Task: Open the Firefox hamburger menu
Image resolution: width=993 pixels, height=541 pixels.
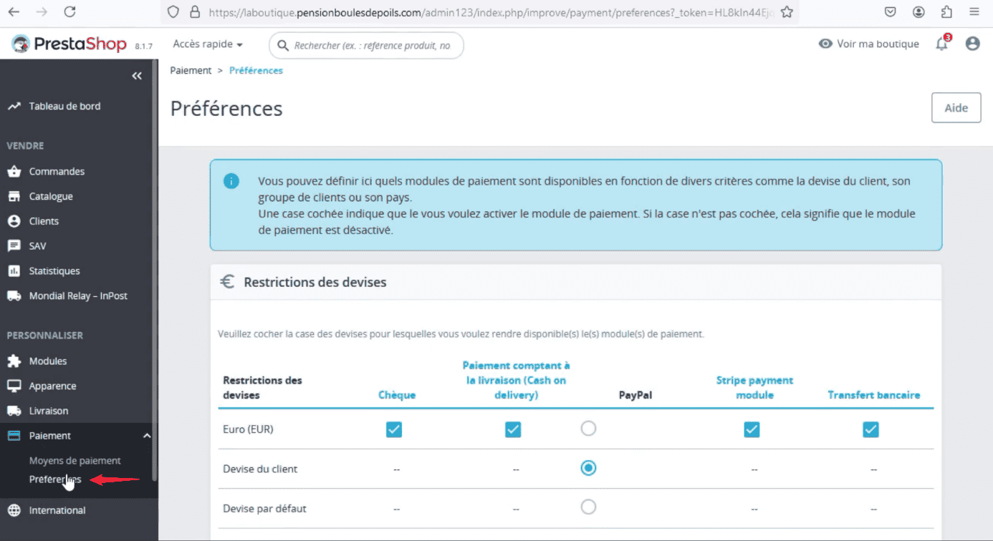Action: (974, 12)
